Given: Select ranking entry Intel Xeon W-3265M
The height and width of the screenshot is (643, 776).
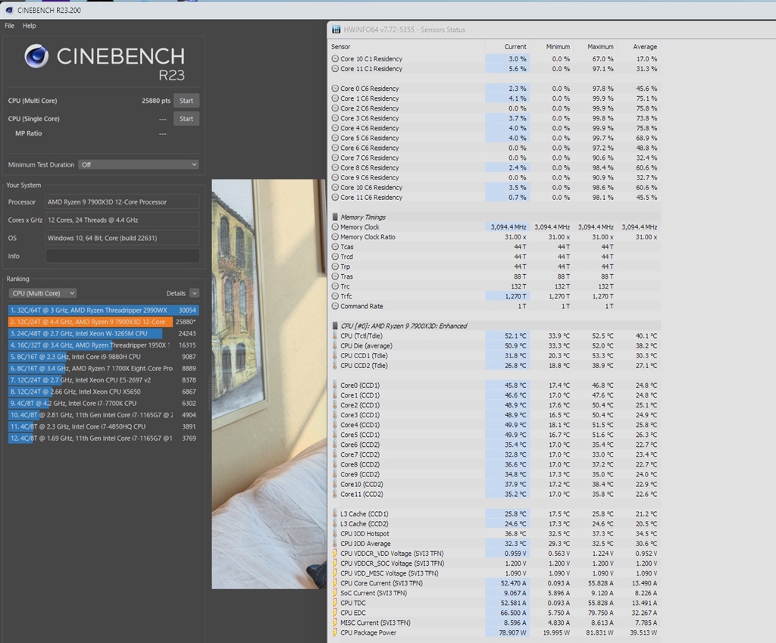Looking at the screenshot, I should coord(103,333).
